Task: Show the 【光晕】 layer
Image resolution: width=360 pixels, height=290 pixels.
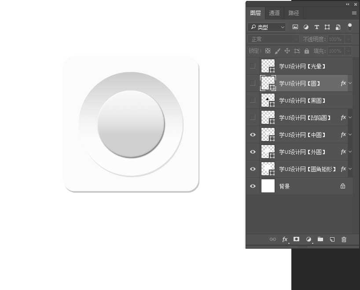Action: 253,66
